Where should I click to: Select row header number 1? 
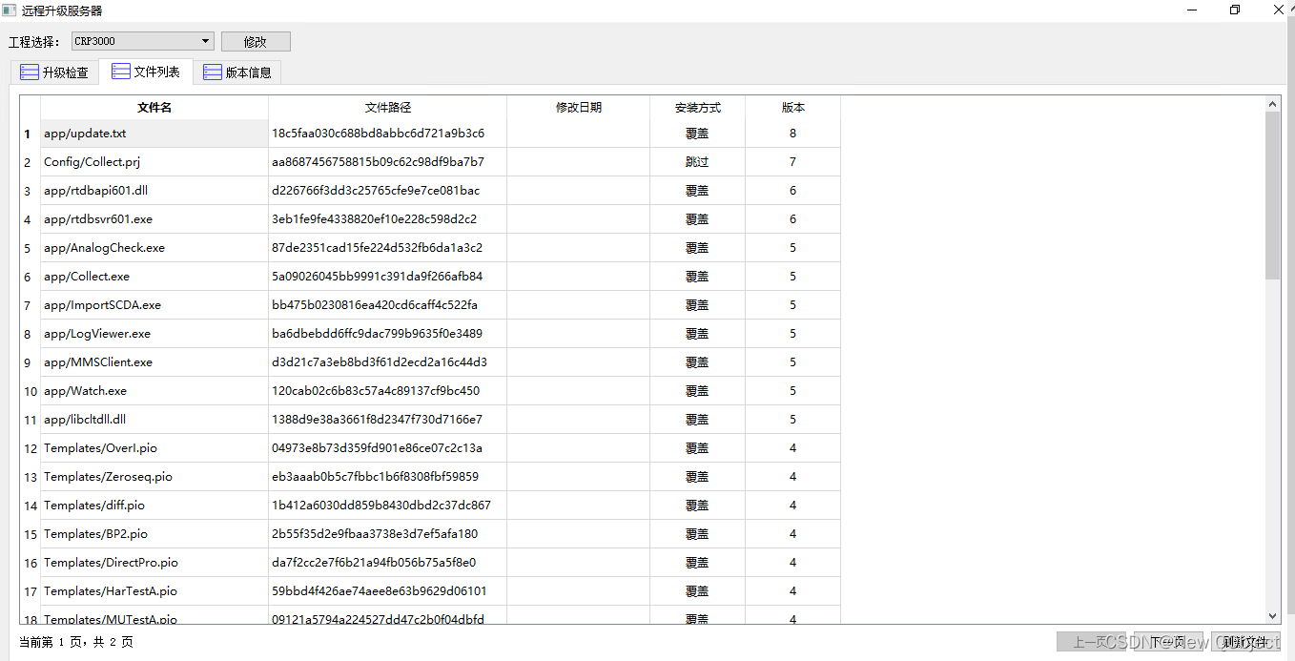(30, 134)
